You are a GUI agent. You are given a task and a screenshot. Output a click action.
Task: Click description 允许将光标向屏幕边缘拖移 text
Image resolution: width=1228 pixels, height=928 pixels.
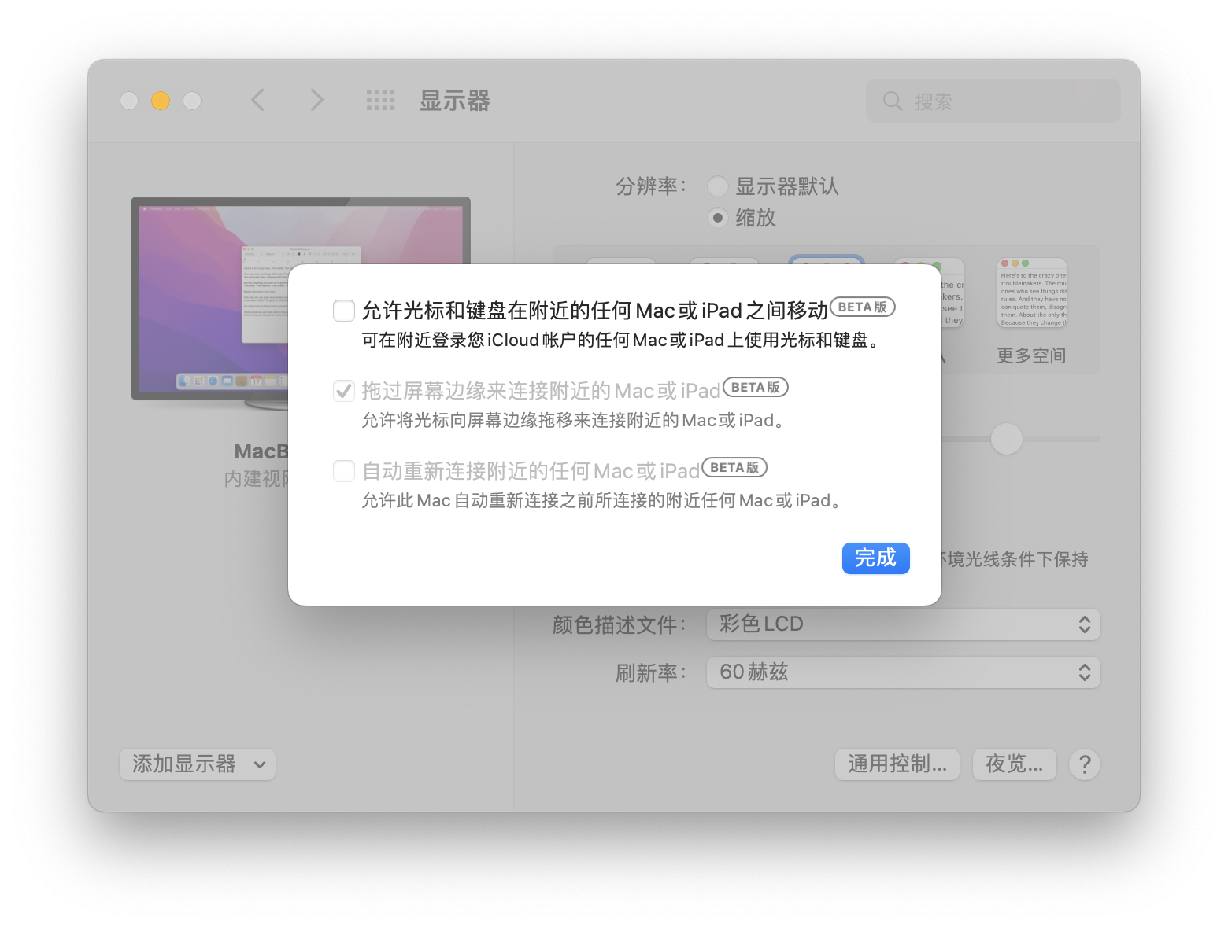coord(573,421)
